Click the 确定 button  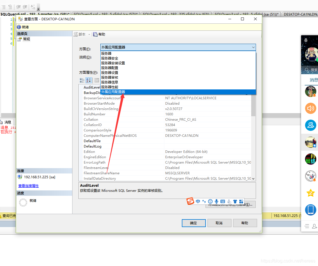(x=194, y=223)
